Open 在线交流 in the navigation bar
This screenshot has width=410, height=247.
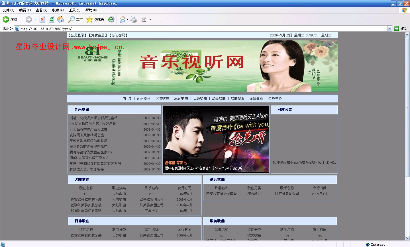point(256,98)
